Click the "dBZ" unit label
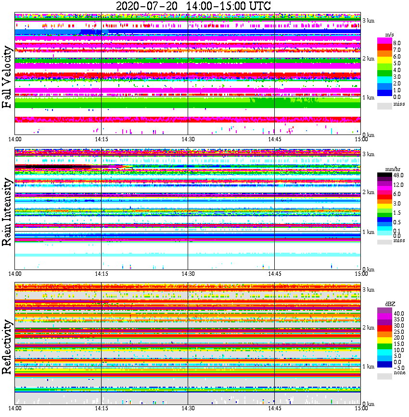This screenshot has height=417, width=409. (x=390, y=304)
